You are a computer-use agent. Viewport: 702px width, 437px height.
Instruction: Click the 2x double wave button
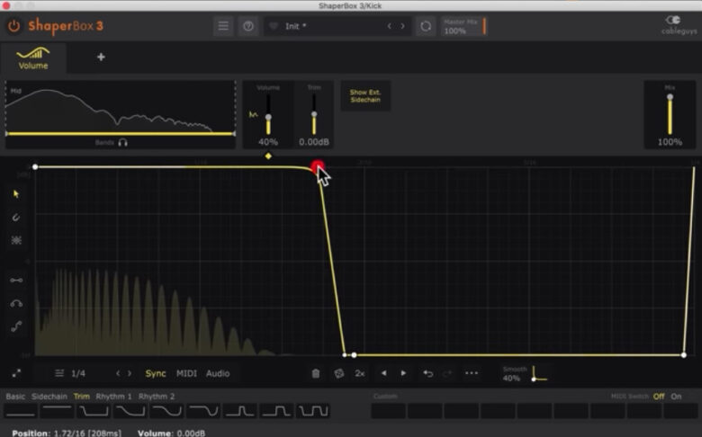coord(360,373)
